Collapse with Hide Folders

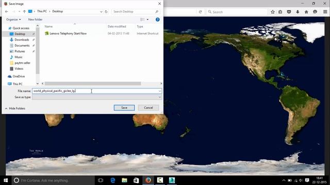click(x=15, y=108)
